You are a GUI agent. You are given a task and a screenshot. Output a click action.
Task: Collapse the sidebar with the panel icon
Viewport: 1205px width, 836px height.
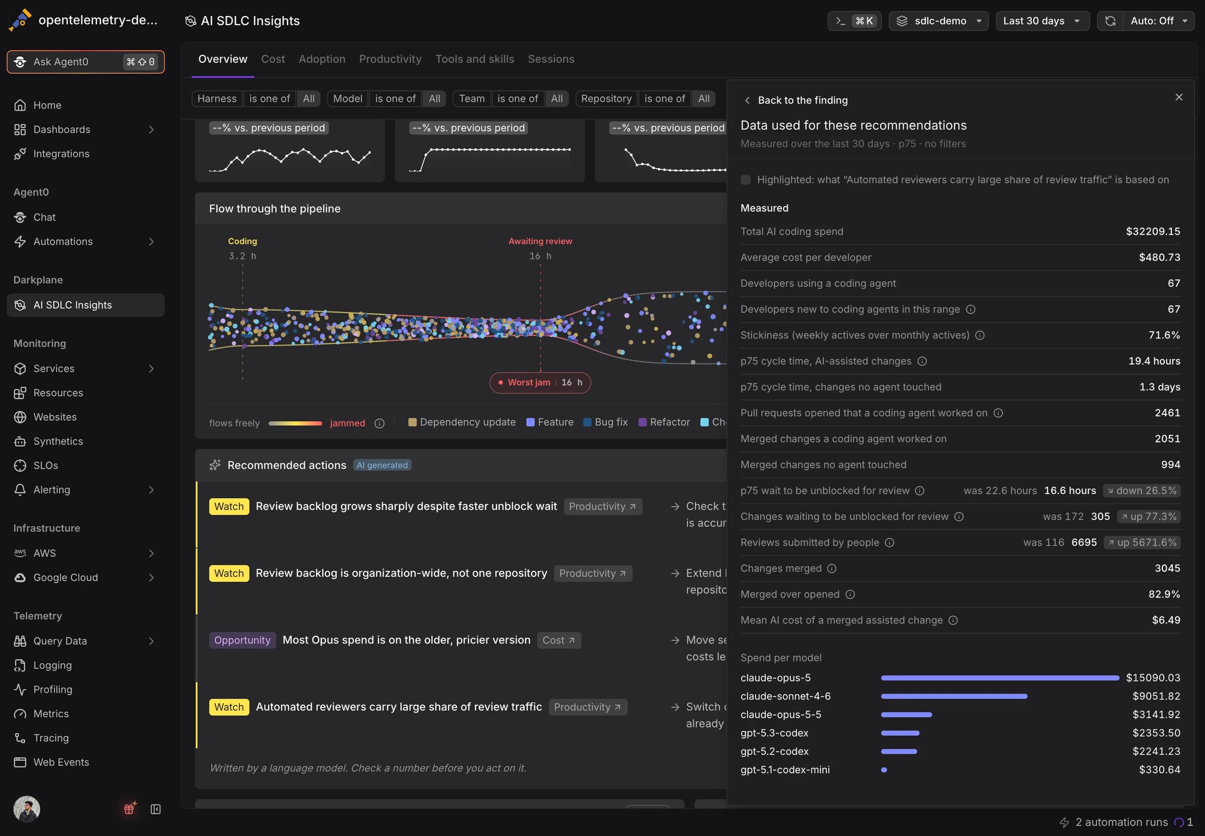(x=156, y=809)
